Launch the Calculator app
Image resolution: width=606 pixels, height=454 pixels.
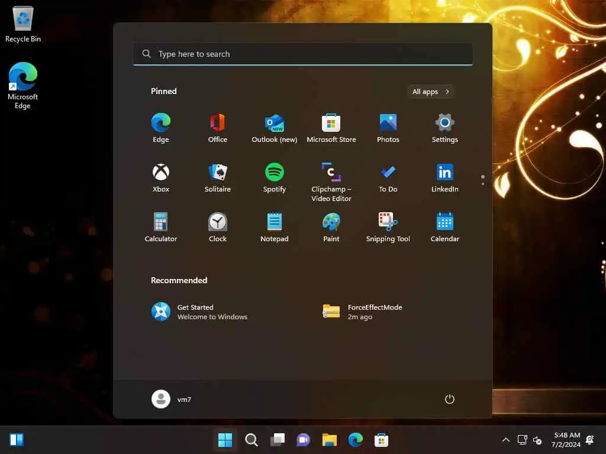coord(161,228)
